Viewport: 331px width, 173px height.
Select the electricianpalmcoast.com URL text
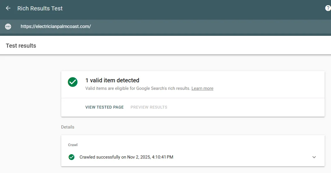pyautogui.click(x=56, y=26)
